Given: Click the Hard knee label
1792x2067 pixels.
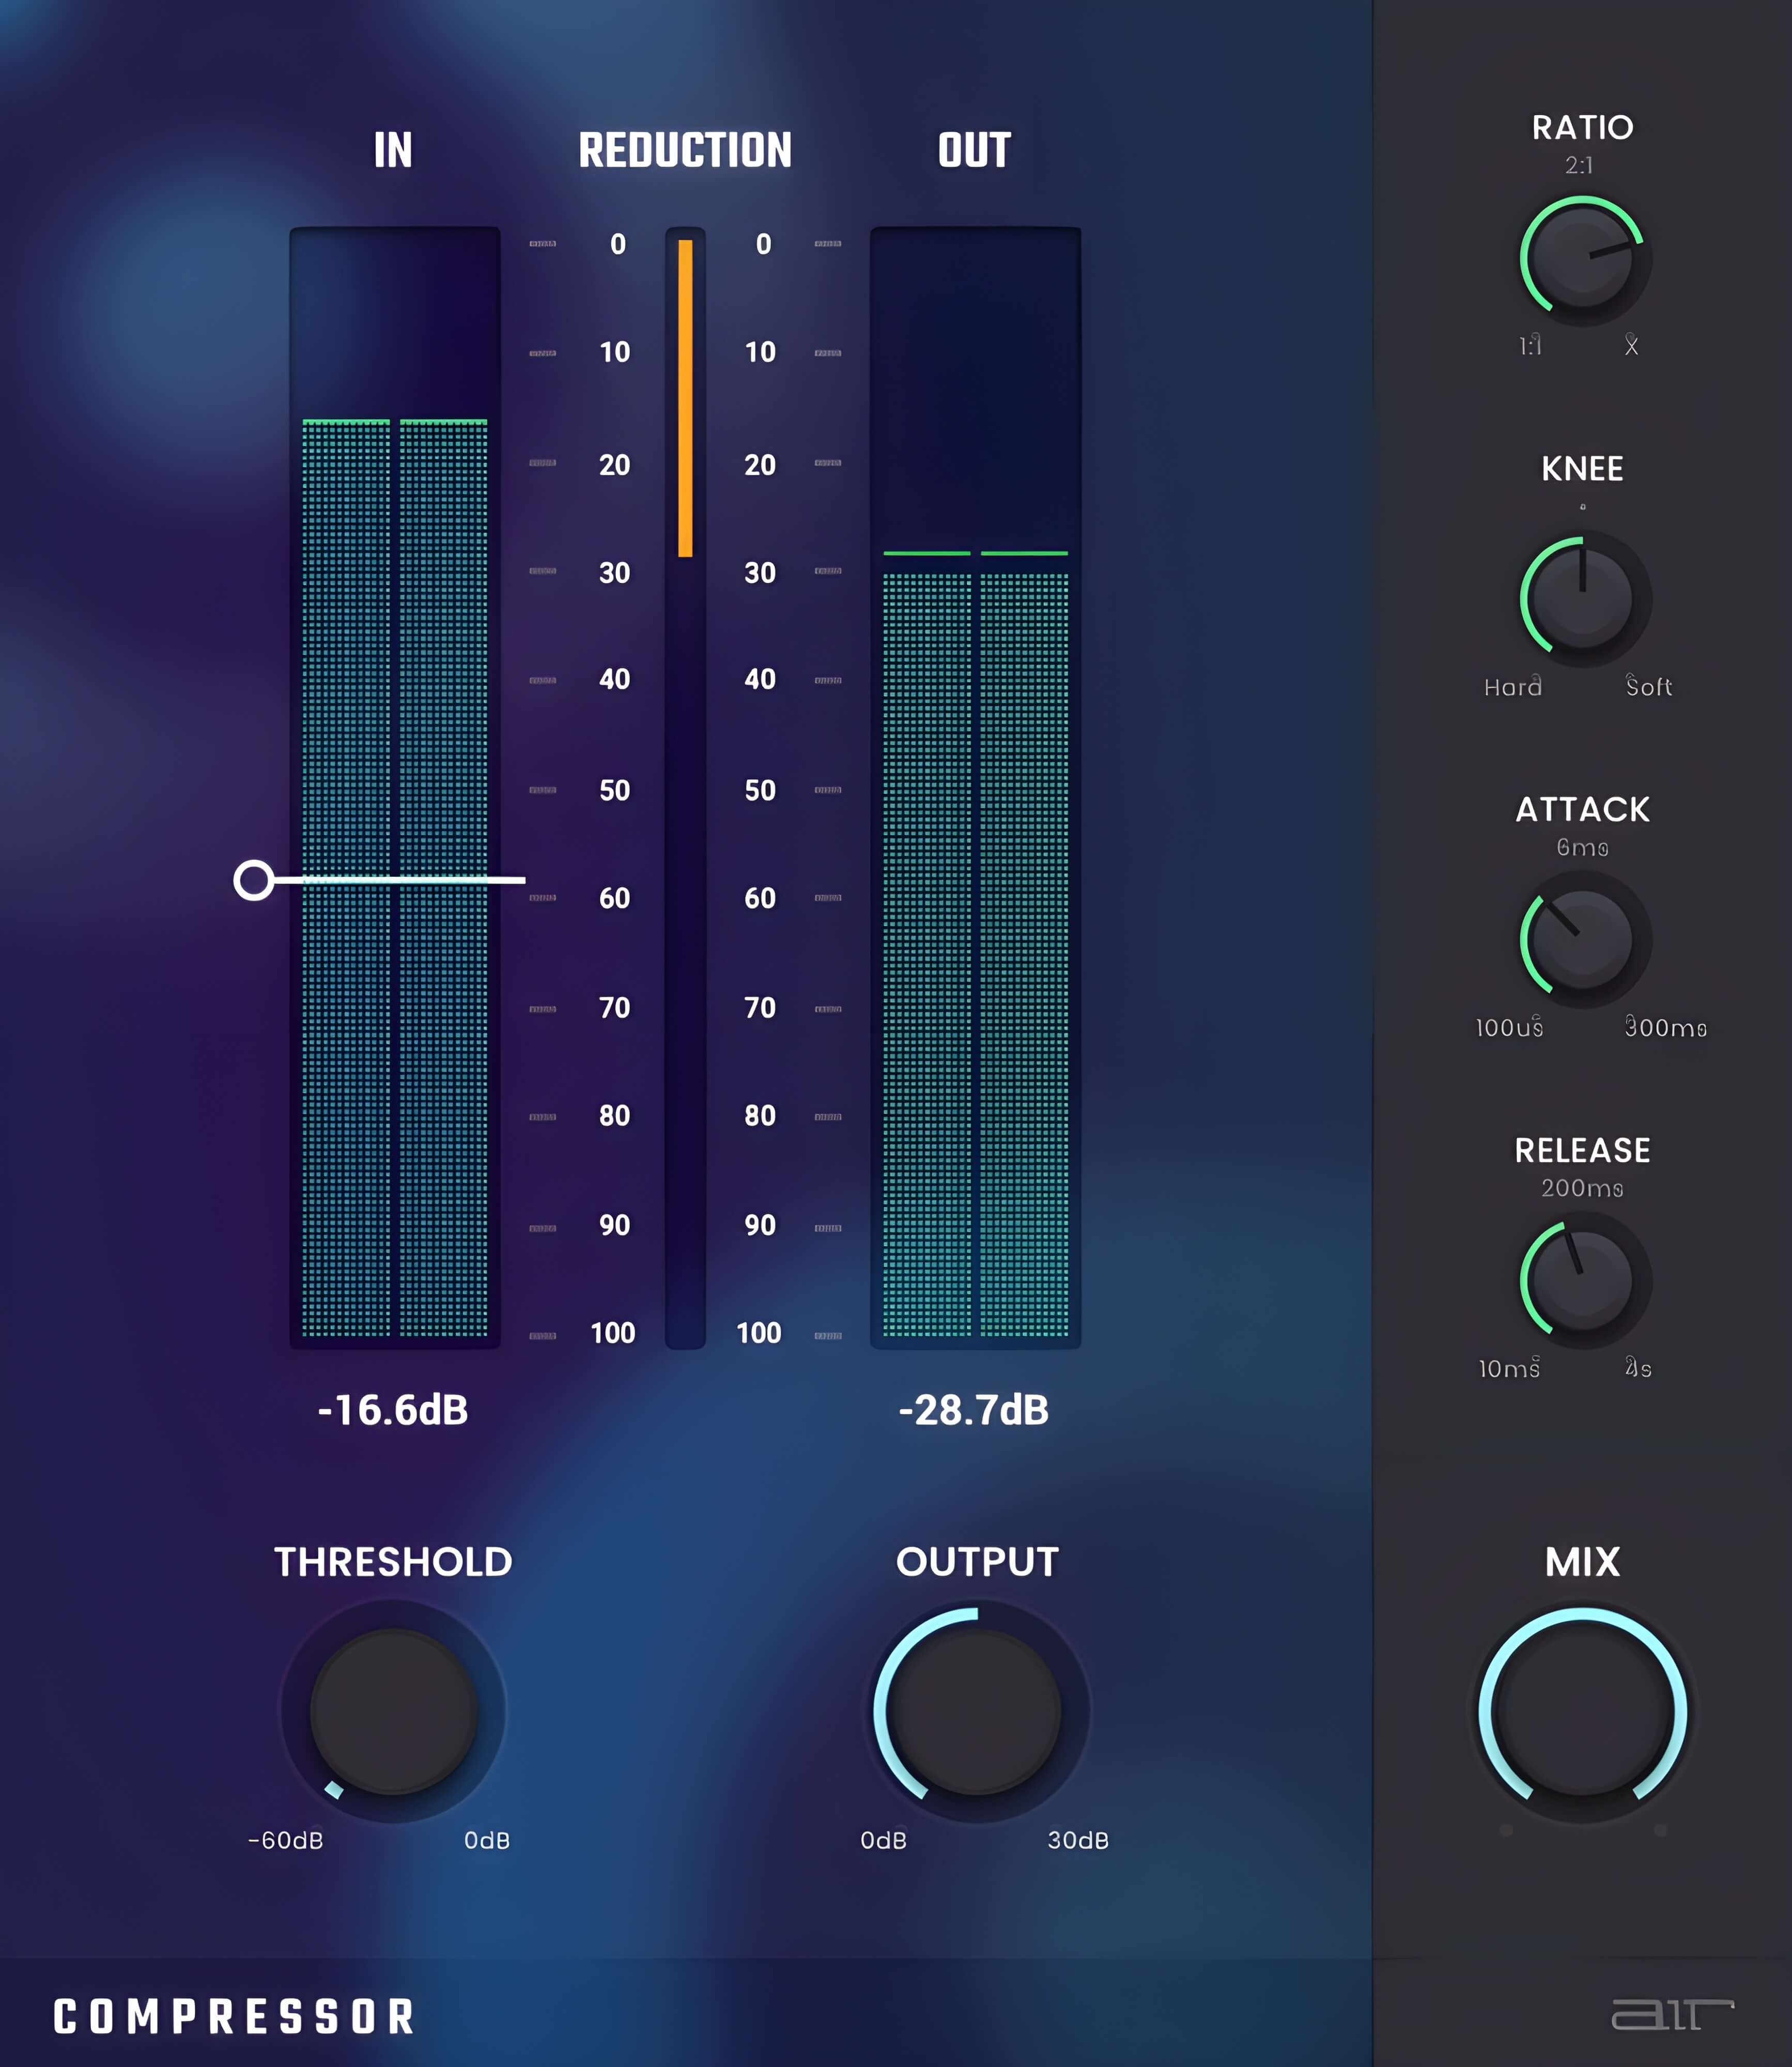Looking at the screenshot, I should click(x=1512, y=687).
